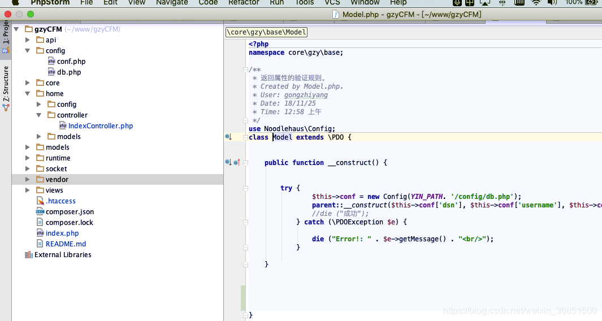Click the Model class name in code
Screen dimensions: 602x321
point(283,137)
